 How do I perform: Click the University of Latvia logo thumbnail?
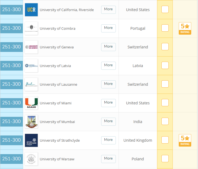tap(31, 66)
